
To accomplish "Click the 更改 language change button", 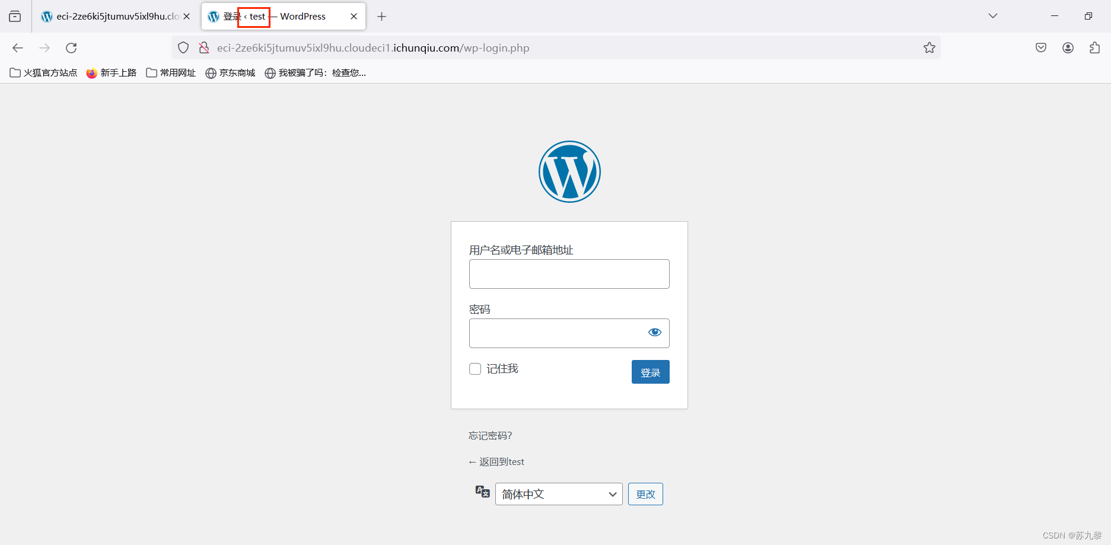I will click(x=645, y=494).
